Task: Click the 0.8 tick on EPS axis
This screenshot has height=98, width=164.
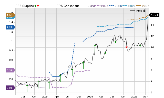Action: click(x=11, y=51)
